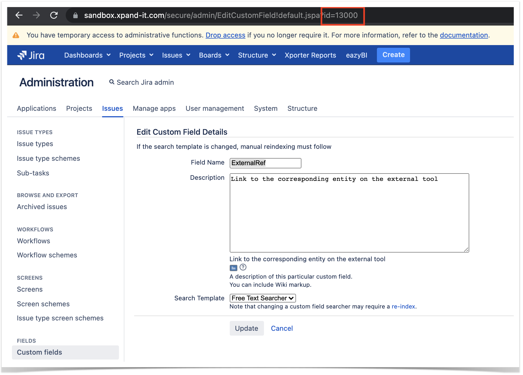Image resolution: width=523 pixels, height=375 pixels.
Task: Open Issue type screen schemes in sidebar
Action: [60, 318]
